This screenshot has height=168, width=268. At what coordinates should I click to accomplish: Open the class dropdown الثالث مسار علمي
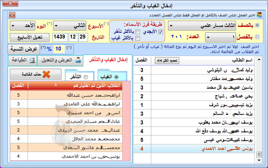[x=202, y=26]
